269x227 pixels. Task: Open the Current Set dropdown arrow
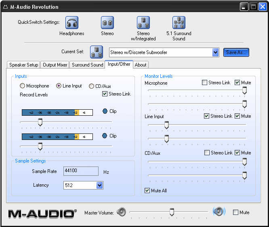(215, 52)
